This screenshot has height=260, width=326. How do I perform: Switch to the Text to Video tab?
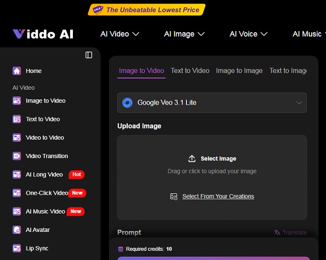pyautogui.click(x=190, y=71)
